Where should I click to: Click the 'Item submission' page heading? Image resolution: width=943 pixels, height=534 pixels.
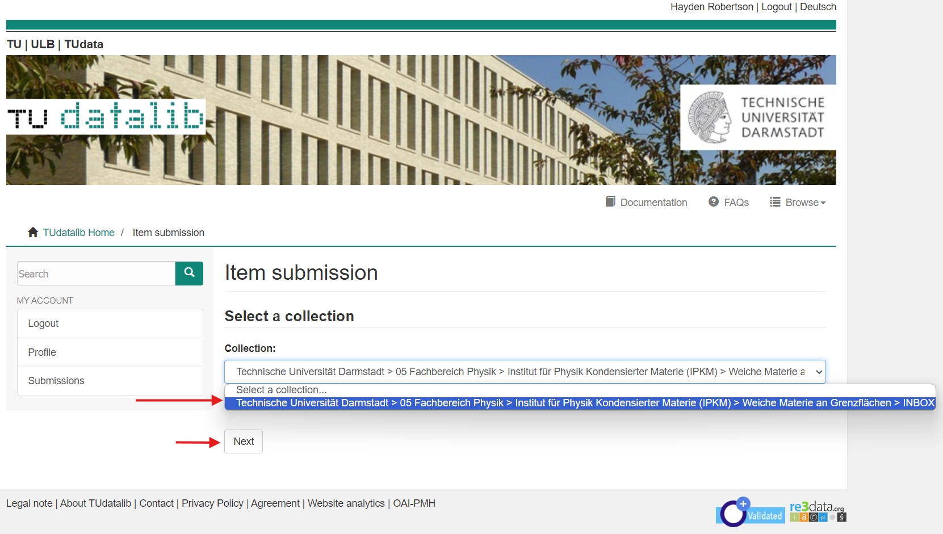click(x=301, y=273)
